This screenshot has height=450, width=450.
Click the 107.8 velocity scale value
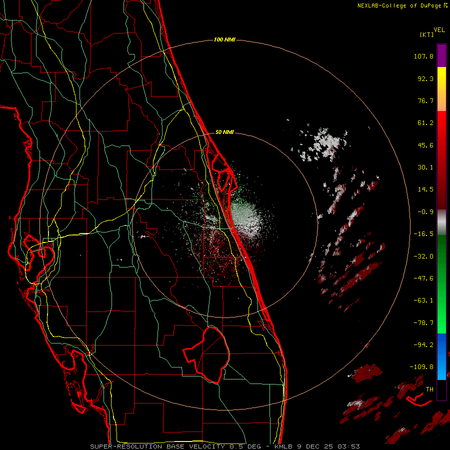pos(423,56)
